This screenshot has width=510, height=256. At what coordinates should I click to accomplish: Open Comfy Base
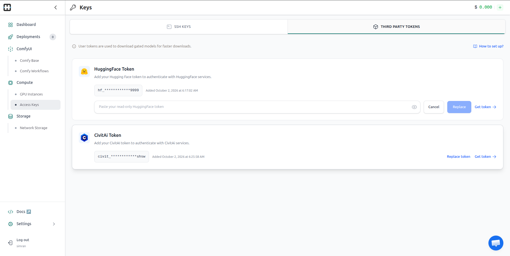point(29,60)
